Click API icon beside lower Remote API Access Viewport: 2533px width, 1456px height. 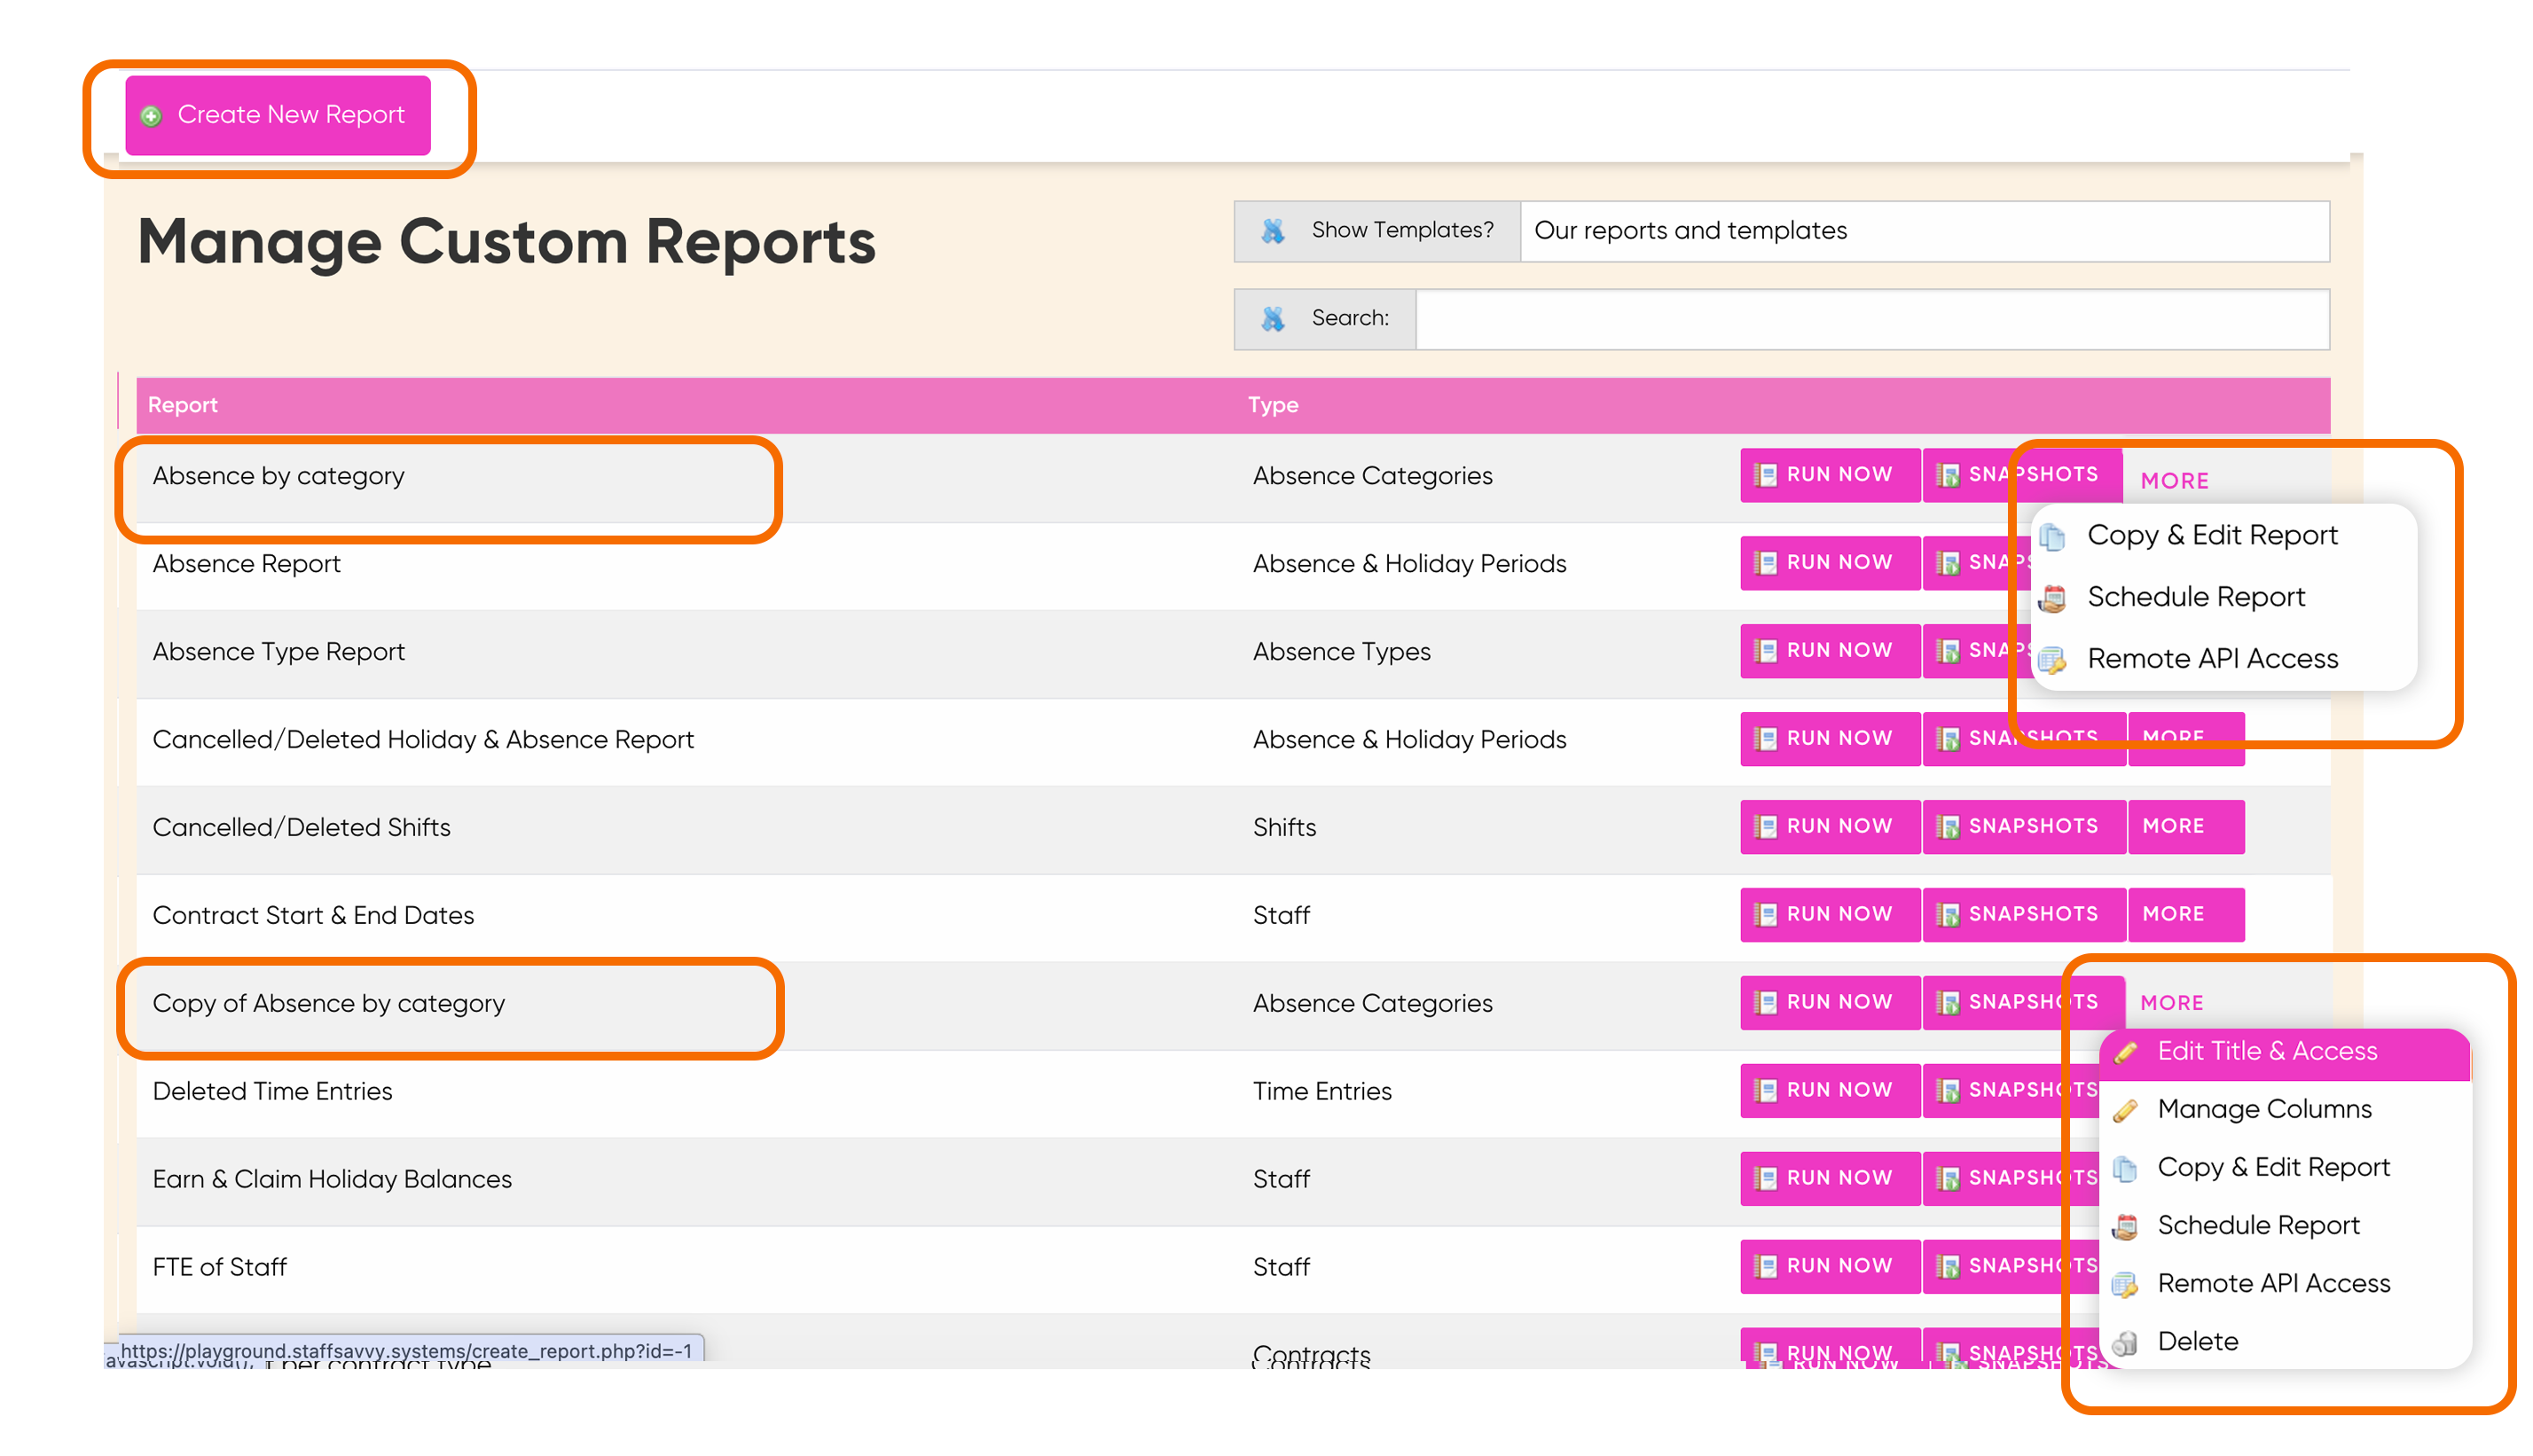coord(2125,1285)
